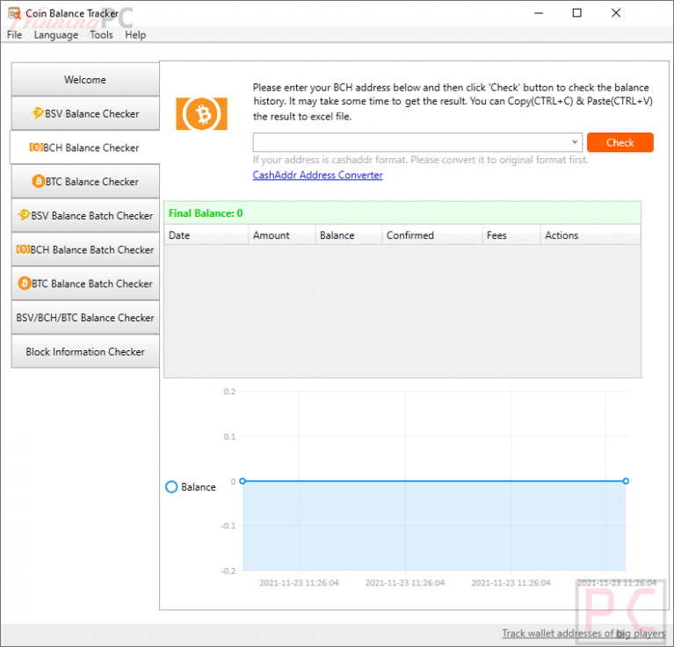Minimize the Coin Balance Tracker window
Screen dimensions: 674x647
pyautogui.click(x=539, y=13)
